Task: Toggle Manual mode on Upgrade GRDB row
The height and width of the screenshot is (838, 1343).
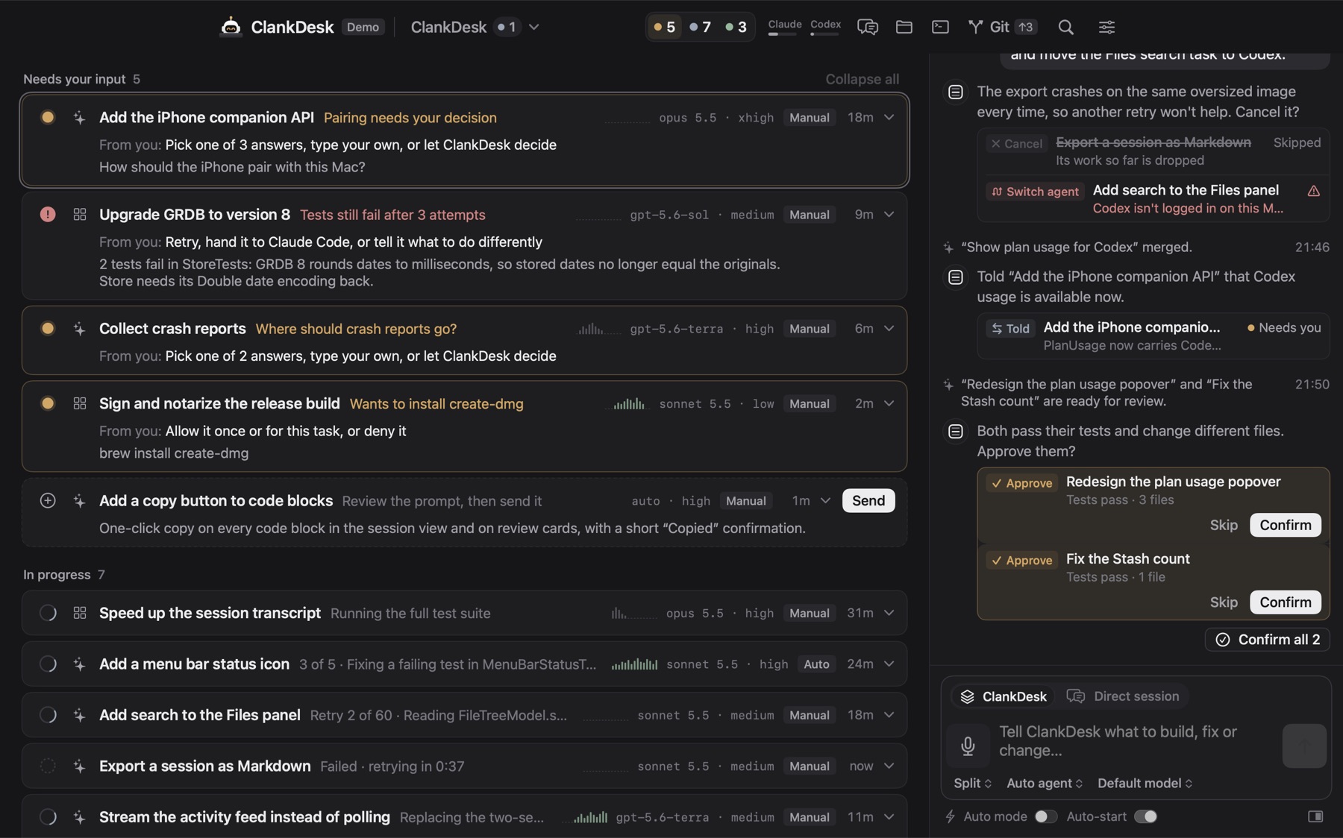Action: 810,215
